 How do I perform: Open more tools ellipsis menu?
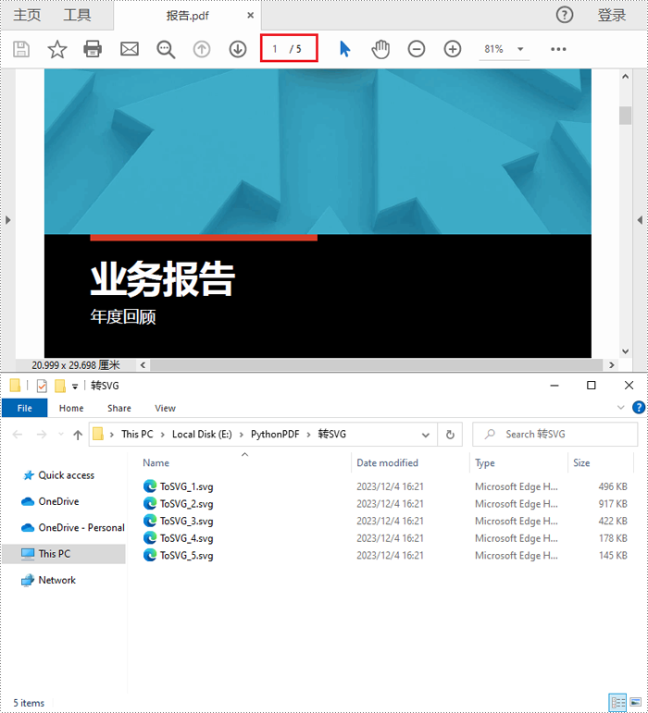(558, 49)
